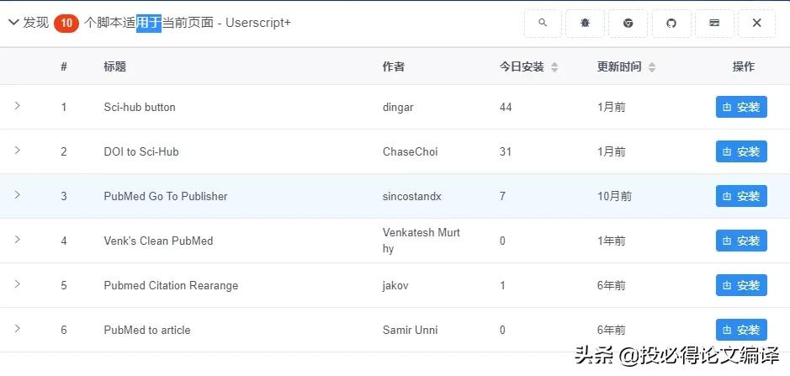Click the donate card icon
Viewport: 790px width, 376px height.
pyautogui.click(x=714, y=23)
